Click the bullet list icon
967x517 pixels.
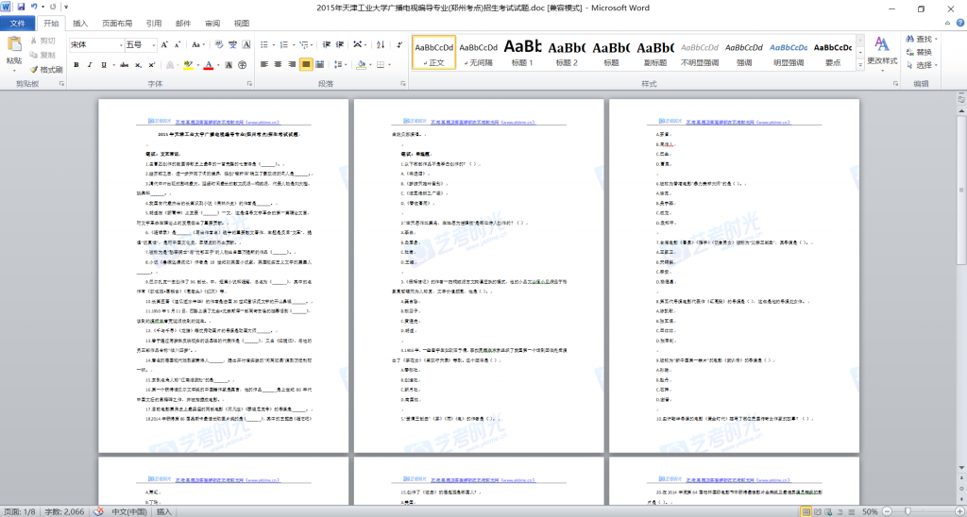pyautogui.click(x=265, y=44)
